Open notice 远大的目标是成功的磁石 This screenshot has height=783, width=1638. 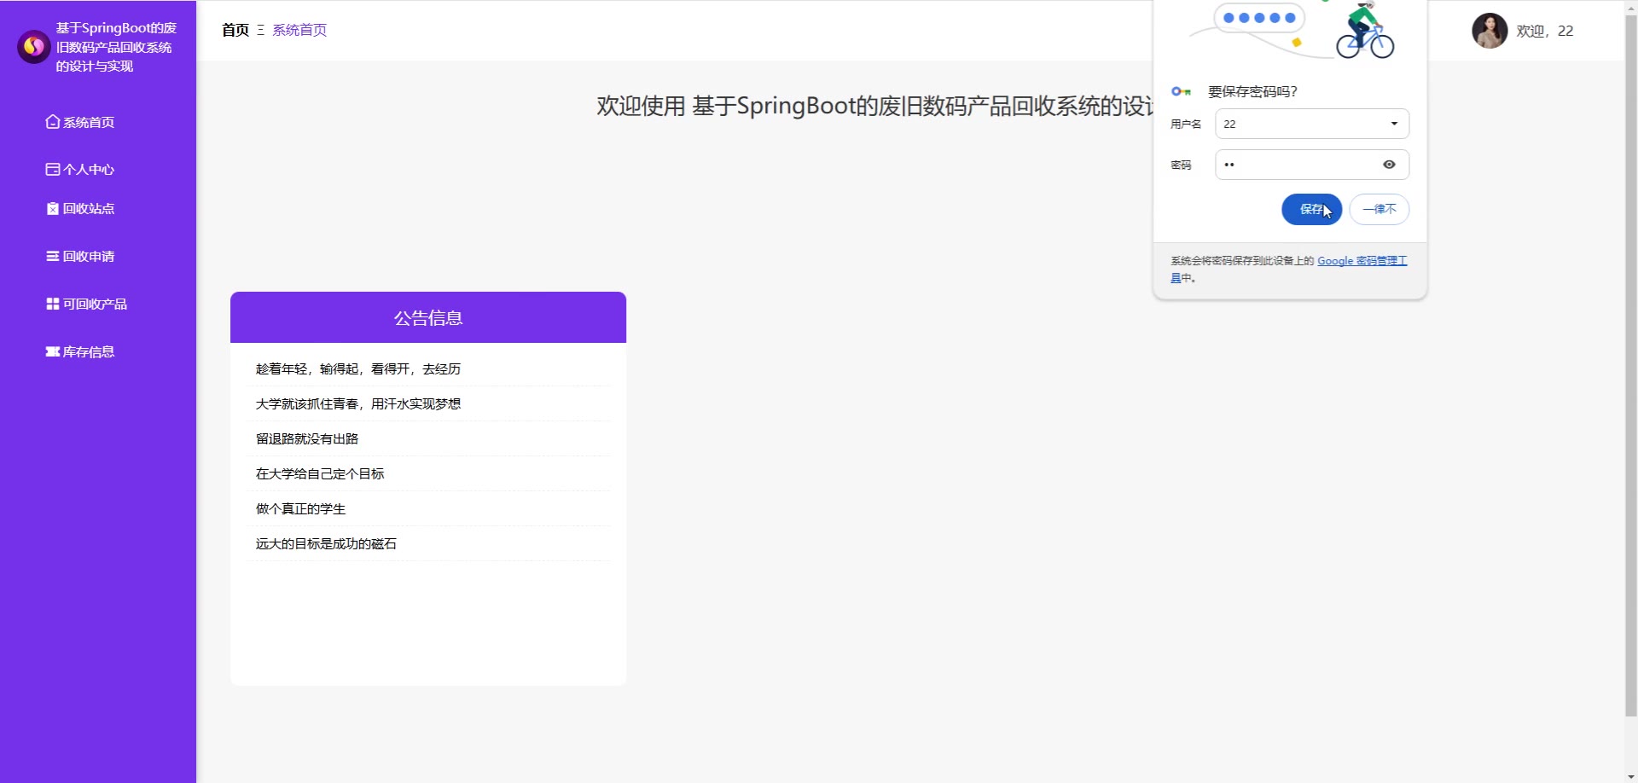(x=326, y=543)
